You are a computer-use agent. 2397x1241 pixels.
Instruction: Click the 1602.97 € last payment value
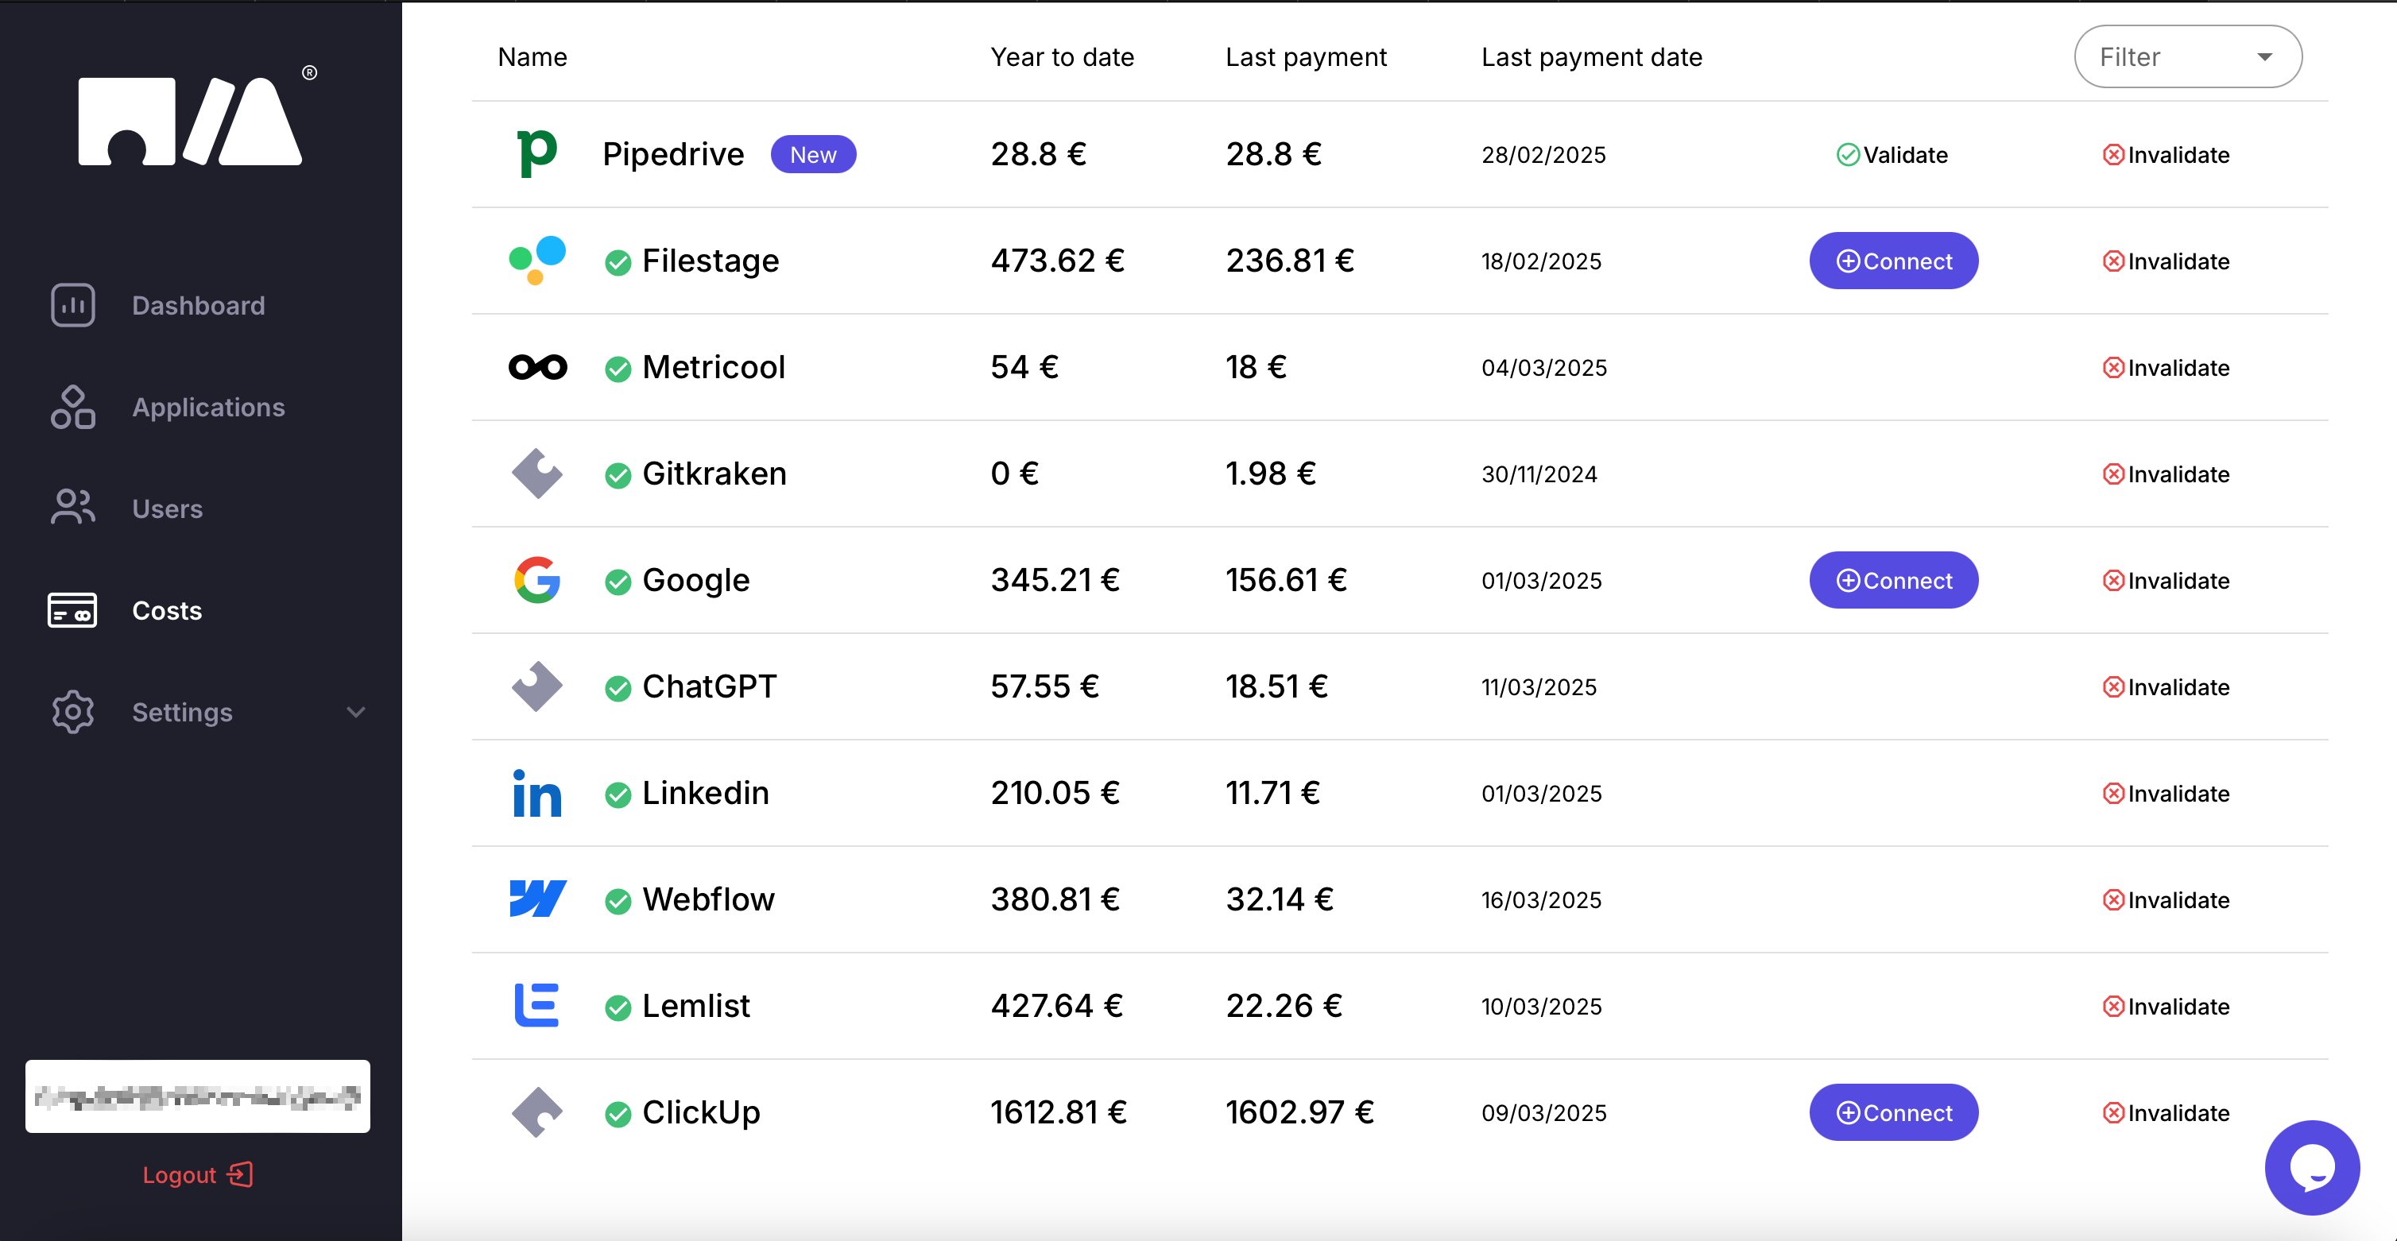[1299, 1111]
